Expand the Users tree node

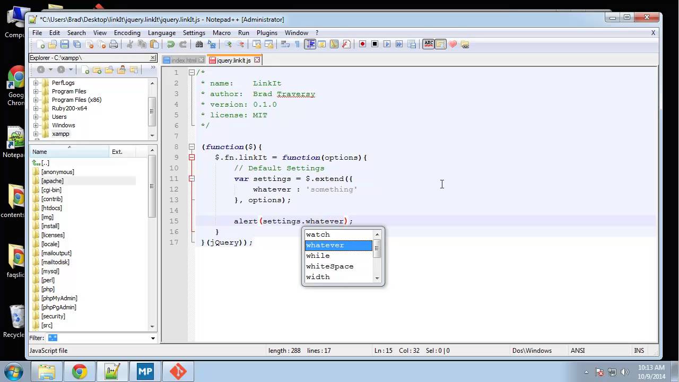[x=36, y=117]
